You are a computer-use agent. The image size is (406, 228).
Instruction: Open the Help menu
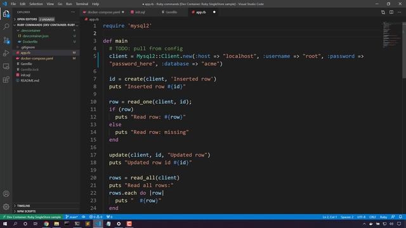pyautogui.click(x=96, y=4)
